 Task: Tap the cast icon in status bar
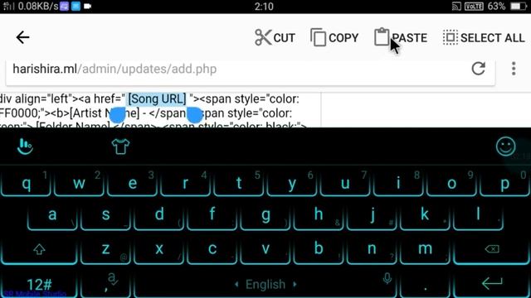(456, 7)
